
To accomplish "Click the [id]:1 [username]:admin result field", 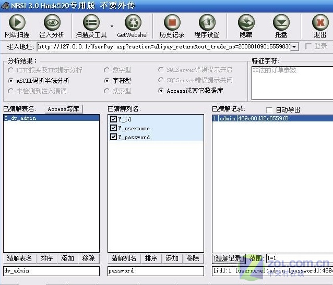I will click(272, 271).
